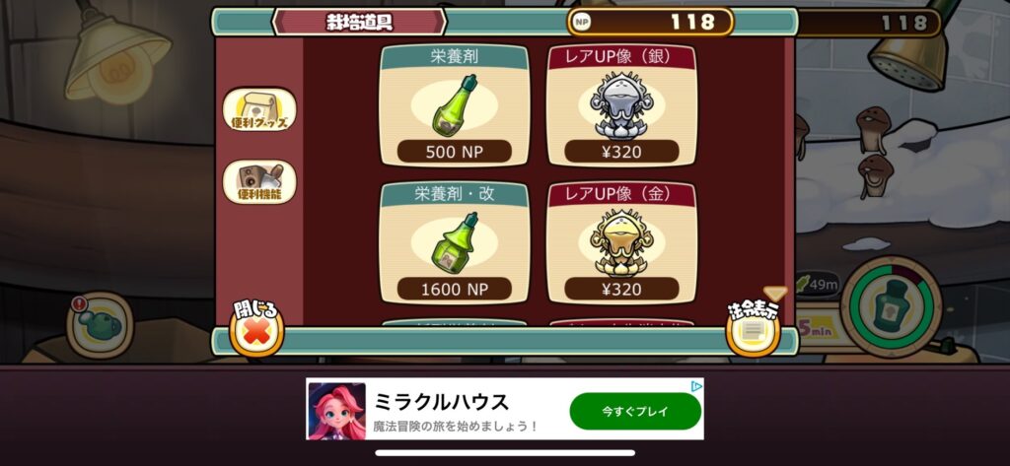Open the ミラクルハウス ad thumbnail
Image resolution: width=1010 pixels, height=466 pixels.
pyautogui.click(x=337, y=411)
